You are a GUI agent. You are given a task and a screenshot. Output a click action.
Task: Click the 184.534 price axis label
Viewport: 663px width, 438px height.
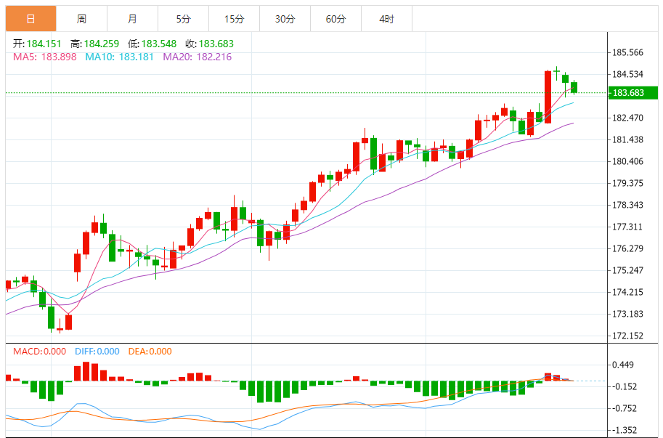pyautogui.click(x=627, y=74)
